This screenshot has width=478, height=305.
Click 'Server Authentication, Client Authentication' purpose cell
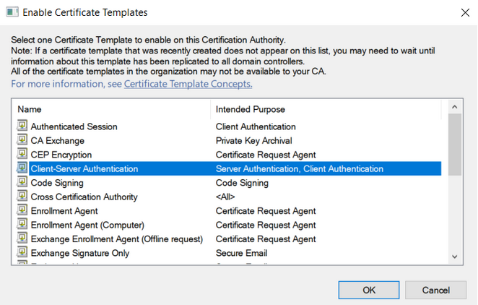(x=300, y=168)
